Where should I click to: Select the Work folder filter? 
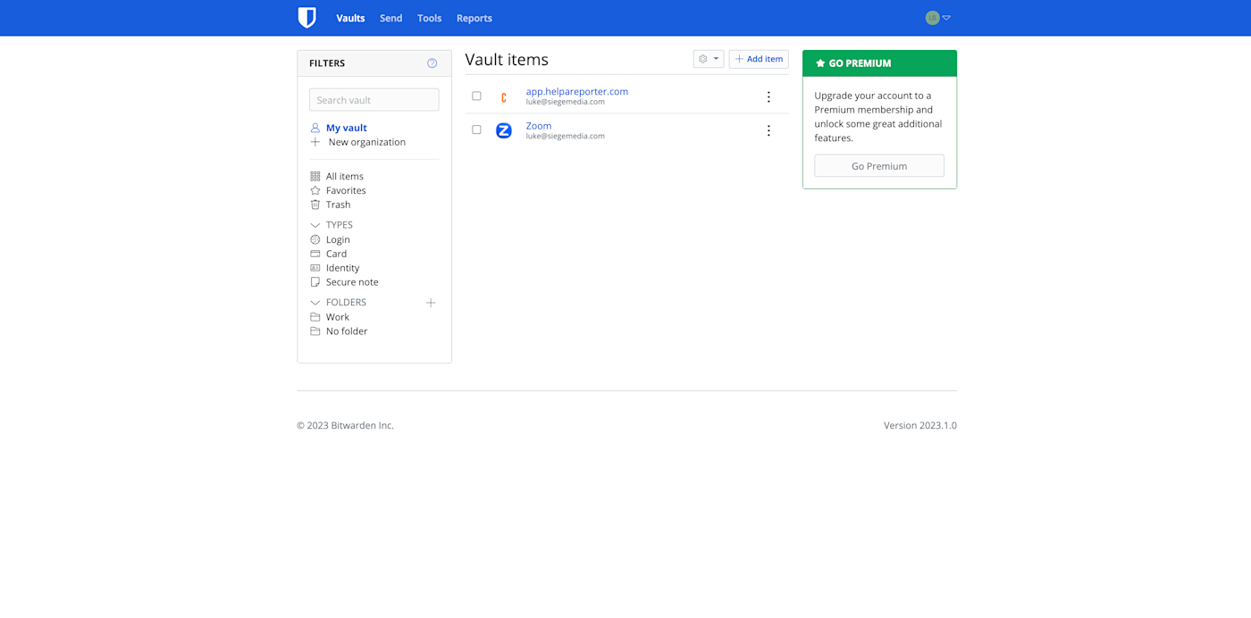tap(338, 317)
